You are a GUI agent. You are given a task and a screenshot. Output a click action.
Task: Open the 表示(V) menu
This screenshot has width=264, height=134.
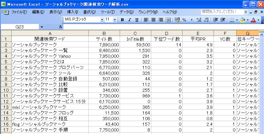[56, 12]
